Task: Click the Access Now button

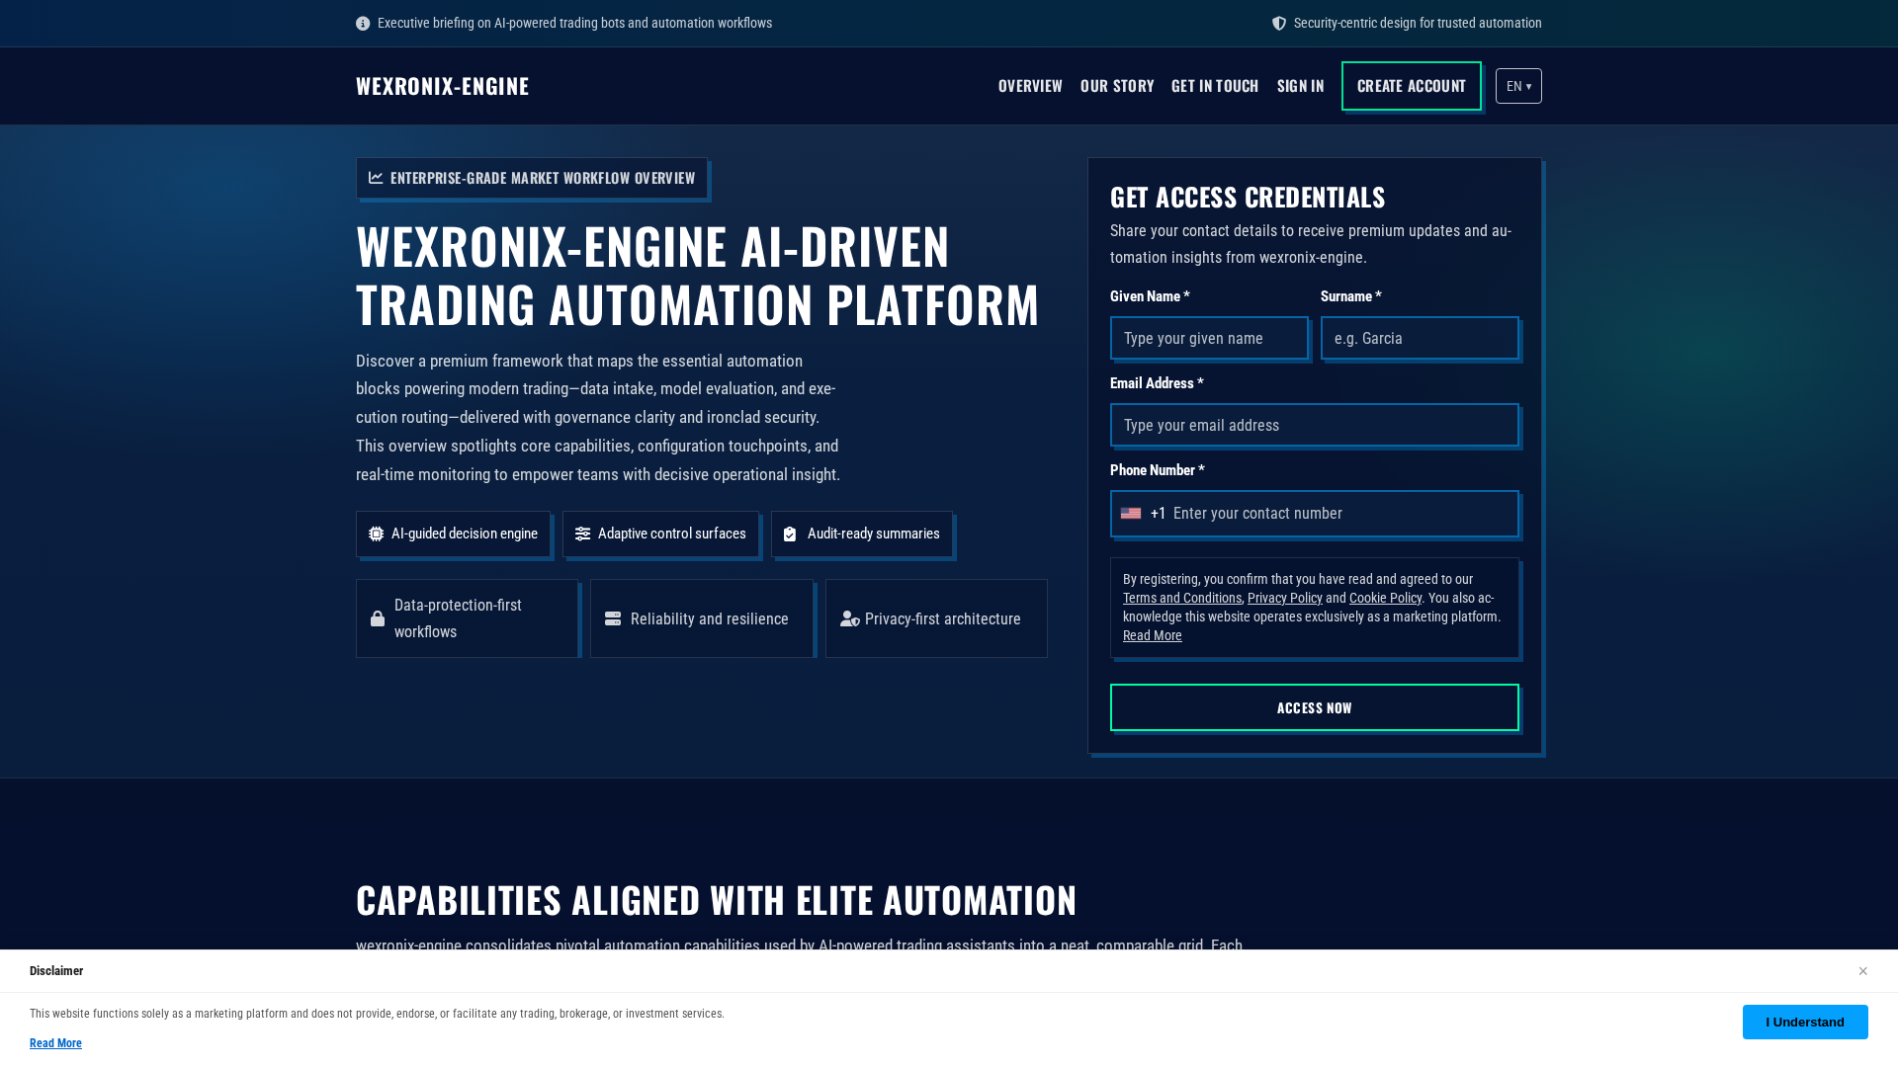Action: pos(1315,707)
